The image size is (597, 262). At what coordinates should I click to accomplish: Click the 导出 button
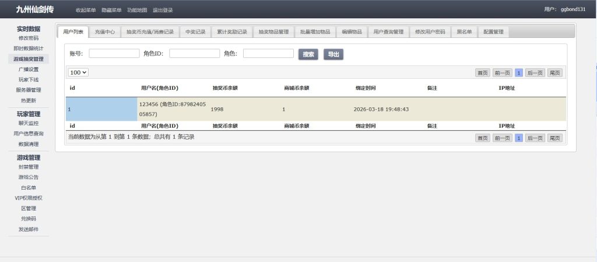click(333, 54)
